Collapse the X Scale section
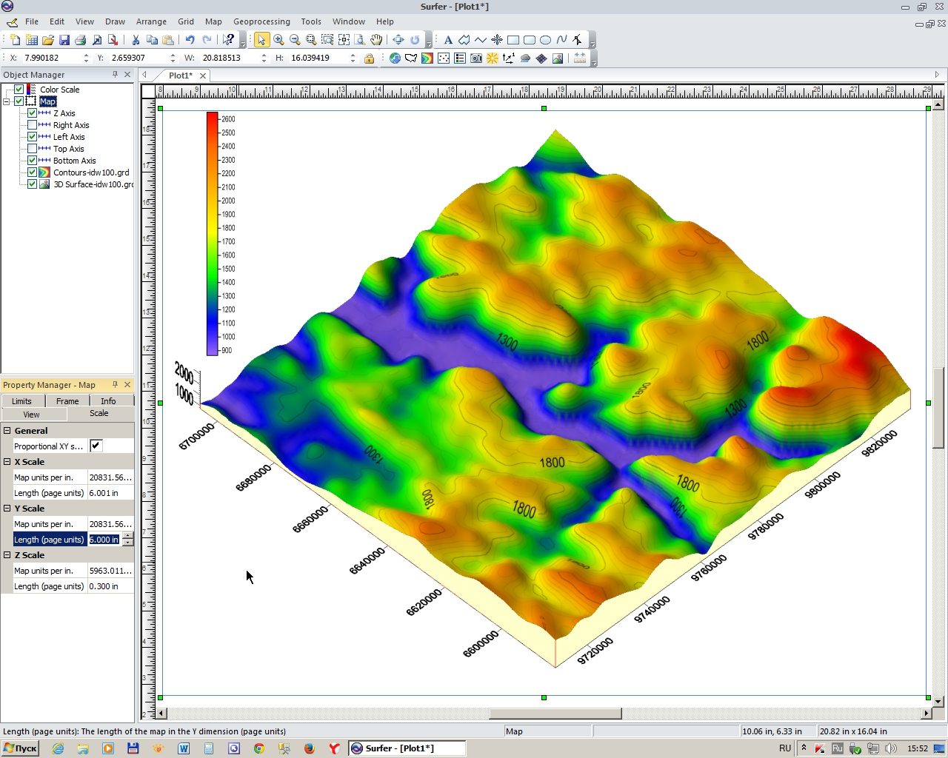Viewport: 948px width, 758px height. (7, 462)
